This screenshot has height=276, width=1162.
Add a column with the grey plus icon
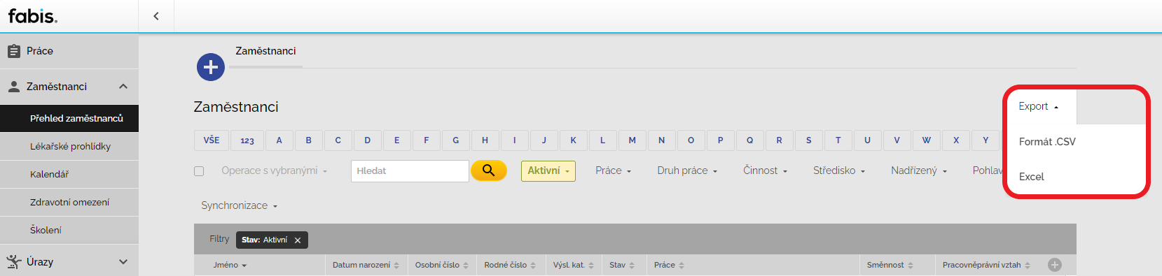coord(1055,265)
